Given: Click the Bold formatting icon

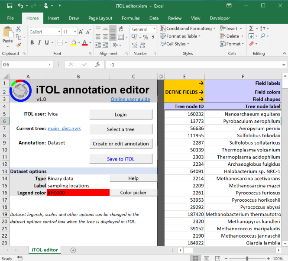Looking at the screenshot, I should pyautogui.click(x=32, y=43).
